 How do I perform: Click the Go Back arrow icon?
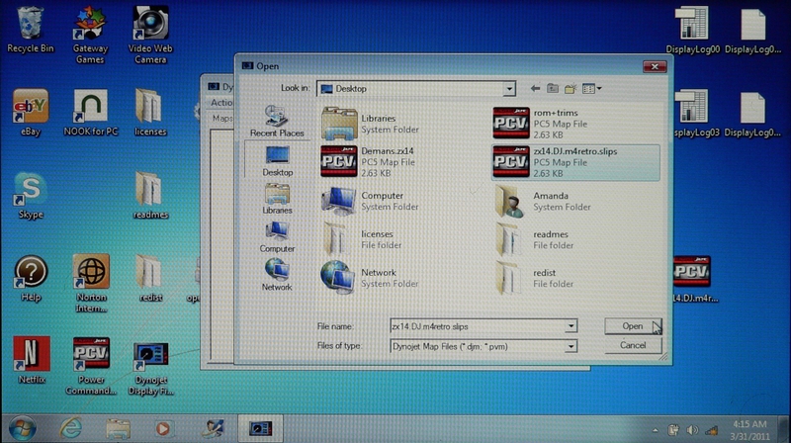point(536,89)
